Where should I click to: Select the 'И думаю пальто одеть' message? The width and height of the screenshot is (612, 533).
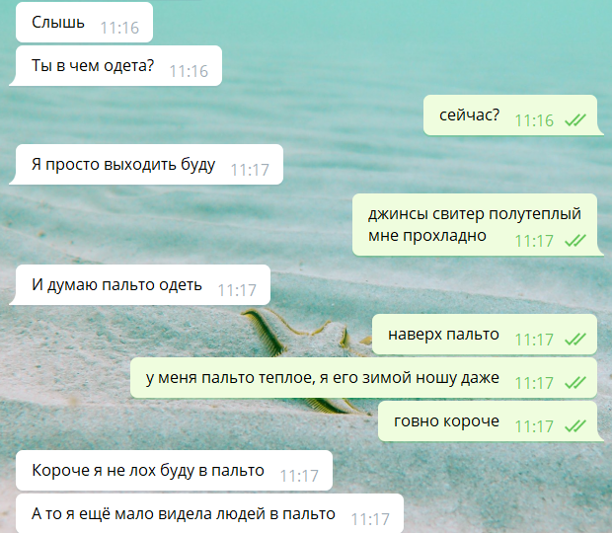point(140,285)
